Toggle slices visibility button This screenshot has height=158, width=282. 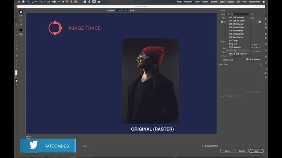21,34
